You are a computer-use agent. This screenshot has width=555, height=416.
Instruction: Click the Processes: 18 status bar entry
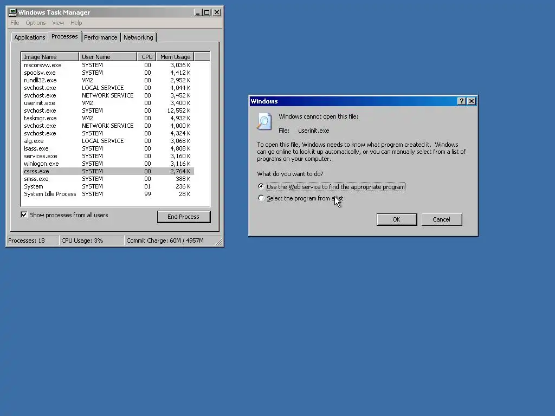click(x=33, y=240)
